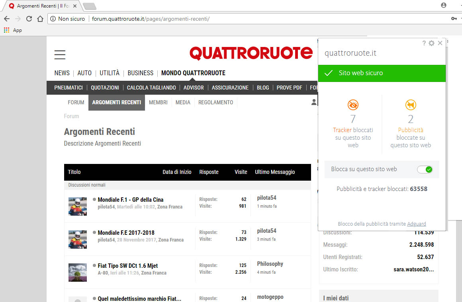
Task: Open the BLOG section
Action: [263, 88]
